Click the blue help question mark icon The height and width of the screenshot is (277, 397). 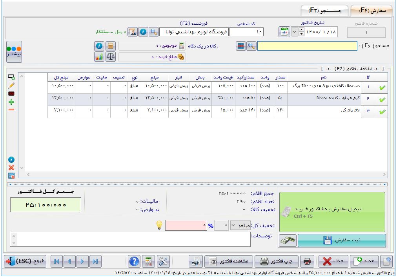(135, 261)
